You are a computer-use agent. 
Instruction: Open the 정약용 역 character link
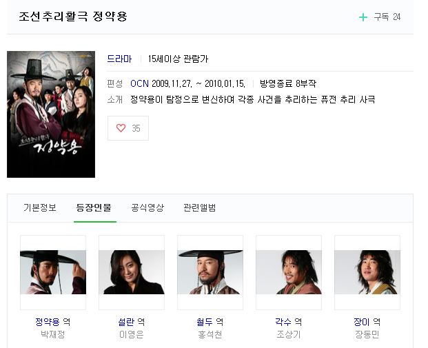point(52,322)
